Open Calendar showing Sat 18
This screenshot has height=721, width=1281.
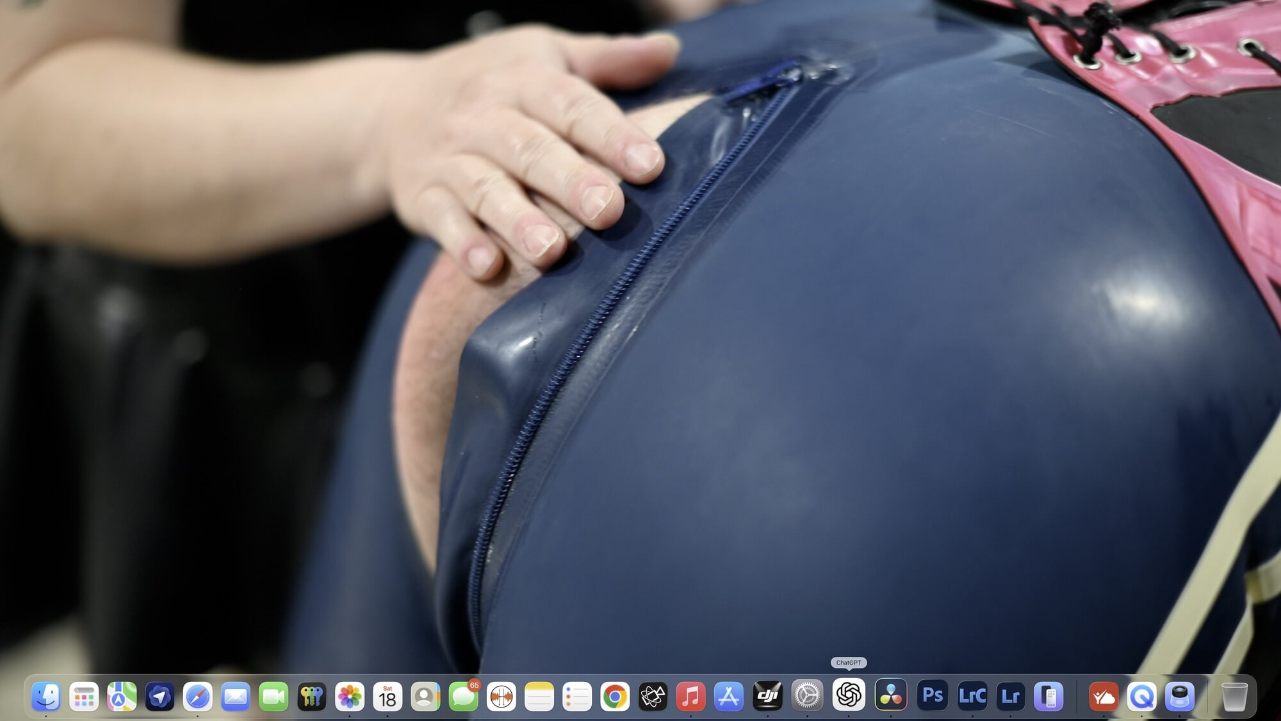(x=388, y=696)
